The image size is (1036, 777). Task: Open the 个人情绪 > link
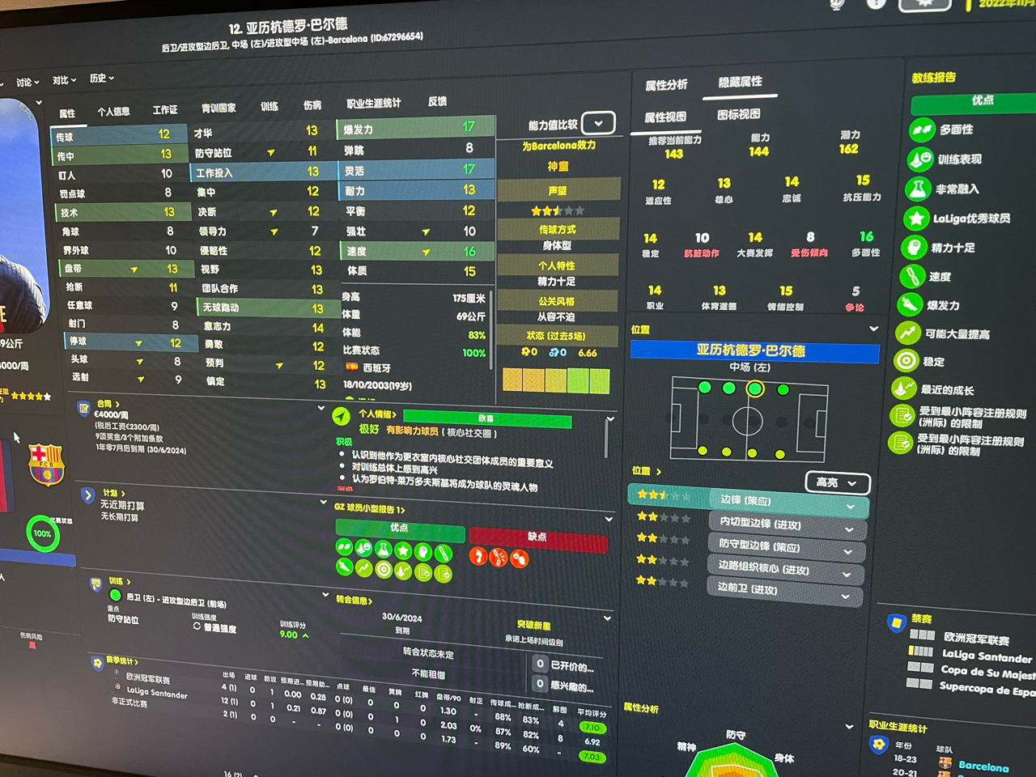point(377,414)
